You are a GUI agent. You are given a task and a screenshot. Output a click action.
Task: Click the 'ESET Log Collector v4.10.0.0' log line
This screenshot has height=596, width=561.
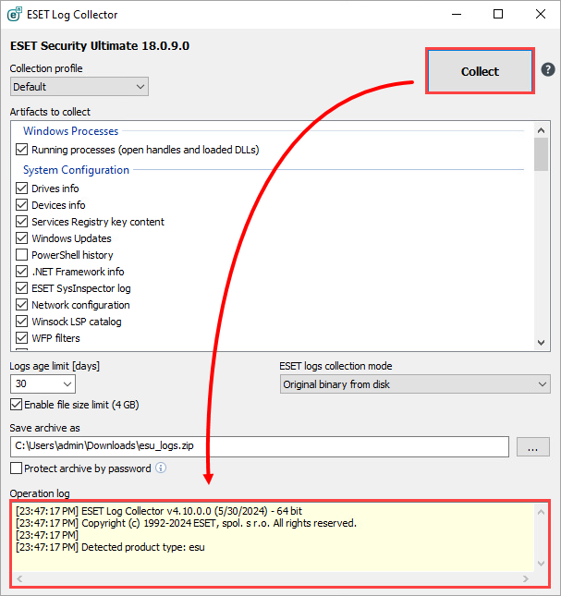159,511
